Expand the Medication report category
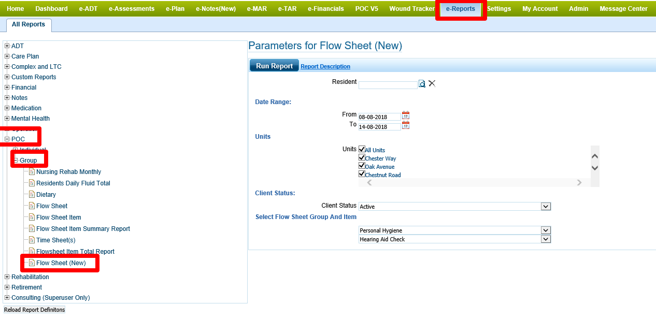The image size is (656, 319). click(x=7, y=108)
